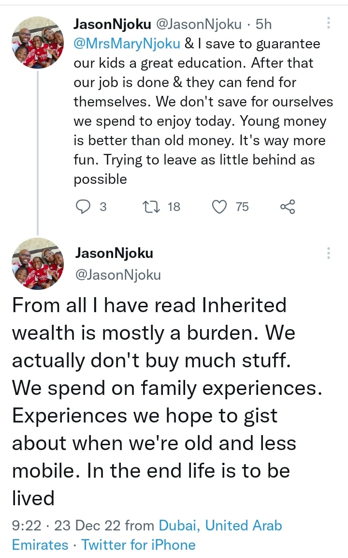This screenshot has width=348, height=558.
Task: Tap the @JasonNjoku handle under the second tweet's name
Action: tap(117, 275)
